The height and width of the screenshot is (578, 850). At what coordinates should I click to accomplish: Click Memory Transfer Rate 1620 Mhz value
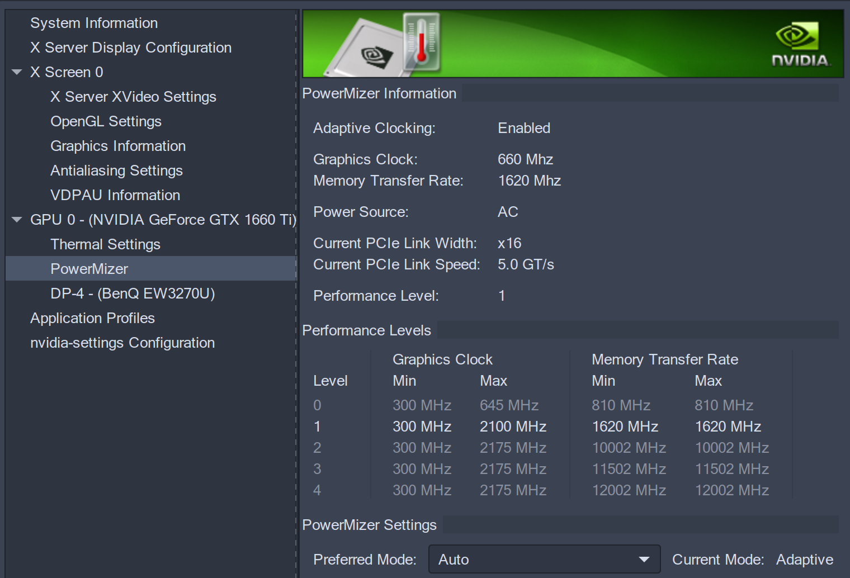(x=529, y=181)
